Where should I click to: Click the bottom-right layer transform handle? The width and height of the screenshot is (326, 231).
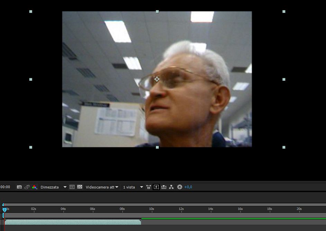284,147
